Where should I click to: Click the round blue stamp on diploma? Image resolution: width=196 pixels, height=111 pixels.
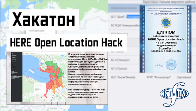tap(171, 65)
